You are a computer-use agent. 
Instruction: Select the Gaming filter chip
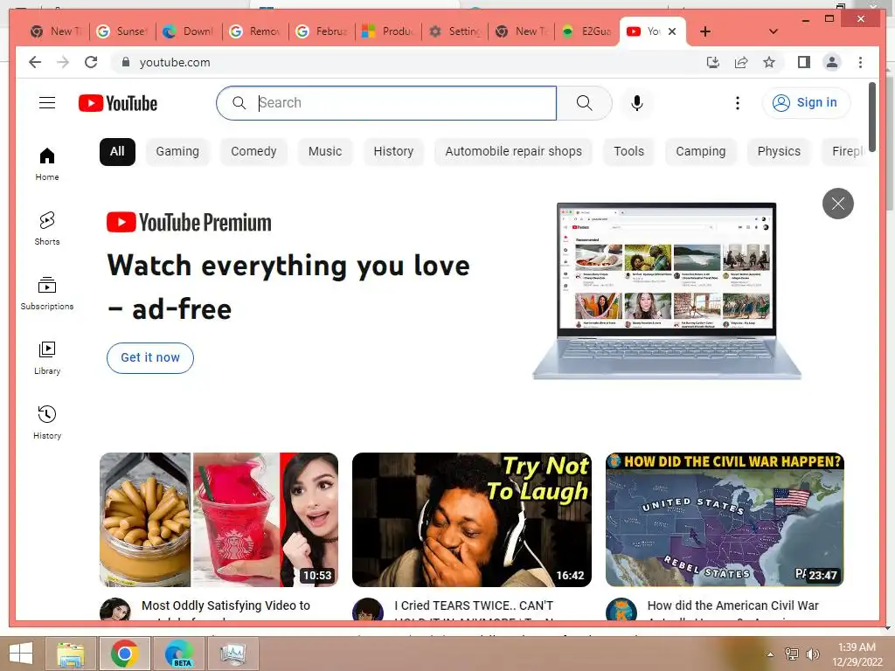click(177, 152)
